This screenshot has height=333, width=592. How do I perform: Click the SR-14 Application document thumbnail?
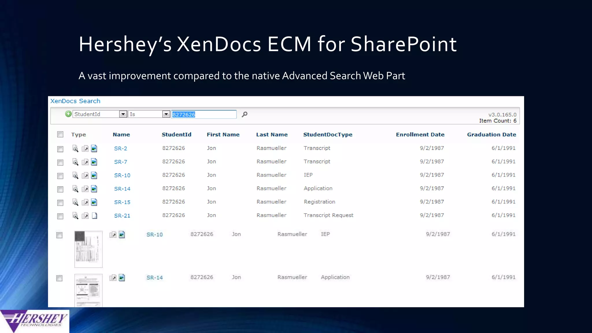(x=88, y=290)
